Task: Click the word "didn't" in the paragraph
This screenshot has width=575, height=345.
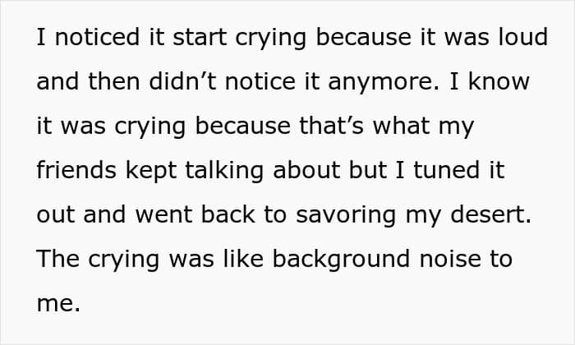Action: click(182, 81)
